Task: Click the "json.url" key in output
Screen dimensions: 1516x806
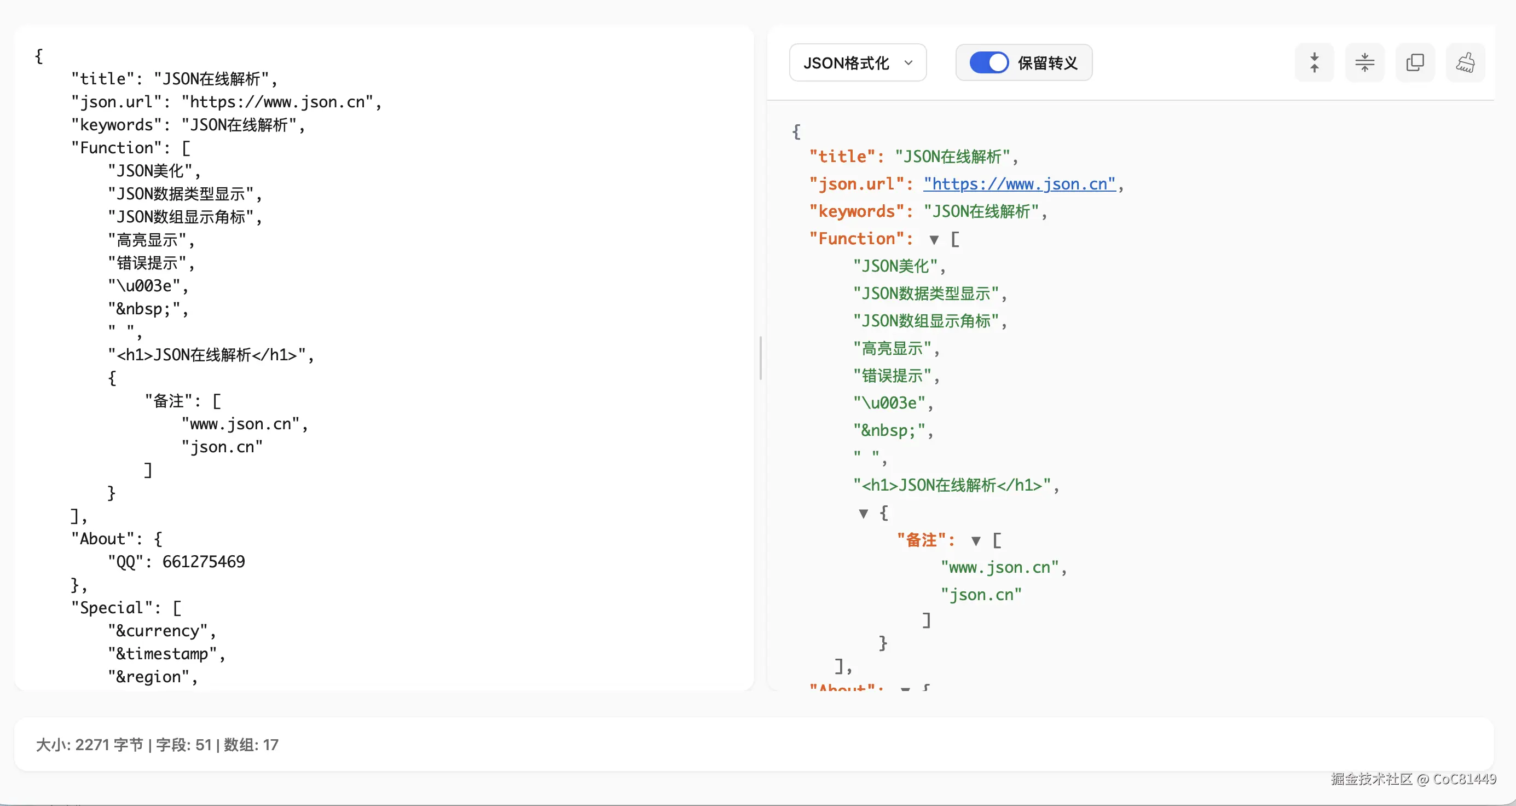Action: (x=857, y=185)
